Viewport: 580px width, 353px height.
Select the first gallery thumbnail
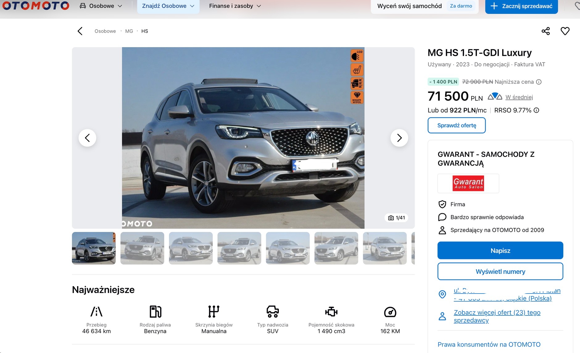tap(94, 248)
